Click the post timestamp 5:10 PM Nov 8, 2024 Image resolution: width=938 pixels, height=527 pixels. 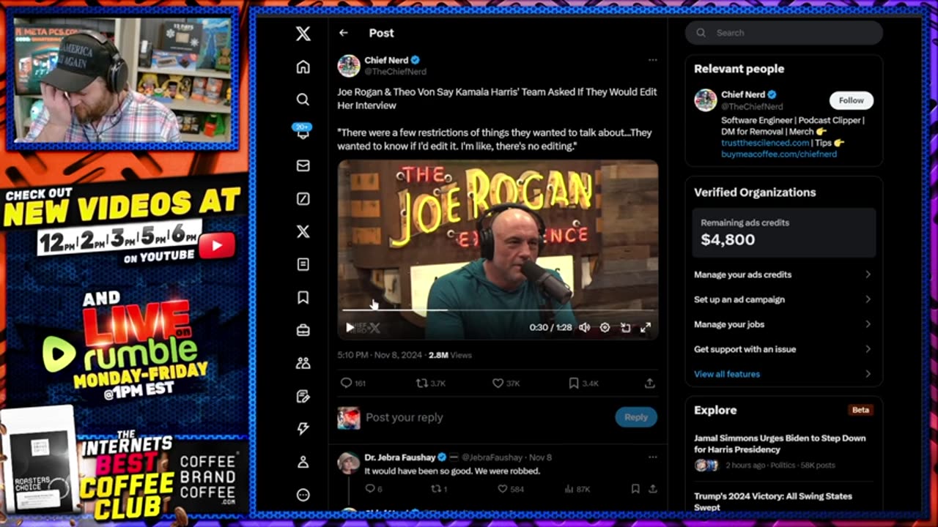pyautogui.click(x=380, y=355)
